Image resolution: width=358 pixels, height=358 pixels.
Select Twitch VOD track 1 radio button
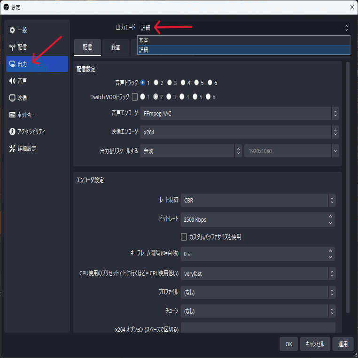(143, 97)
